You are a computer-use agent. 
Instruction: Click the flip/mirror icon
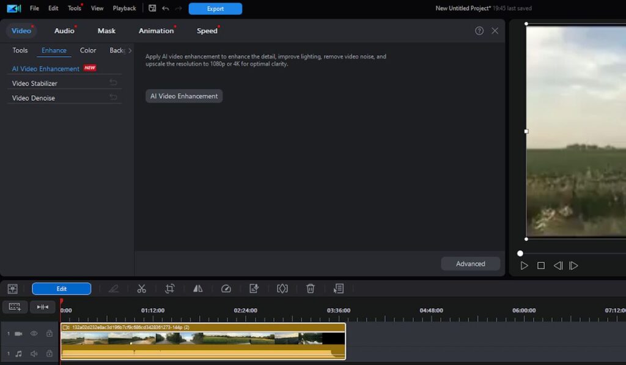coord(198,289)
